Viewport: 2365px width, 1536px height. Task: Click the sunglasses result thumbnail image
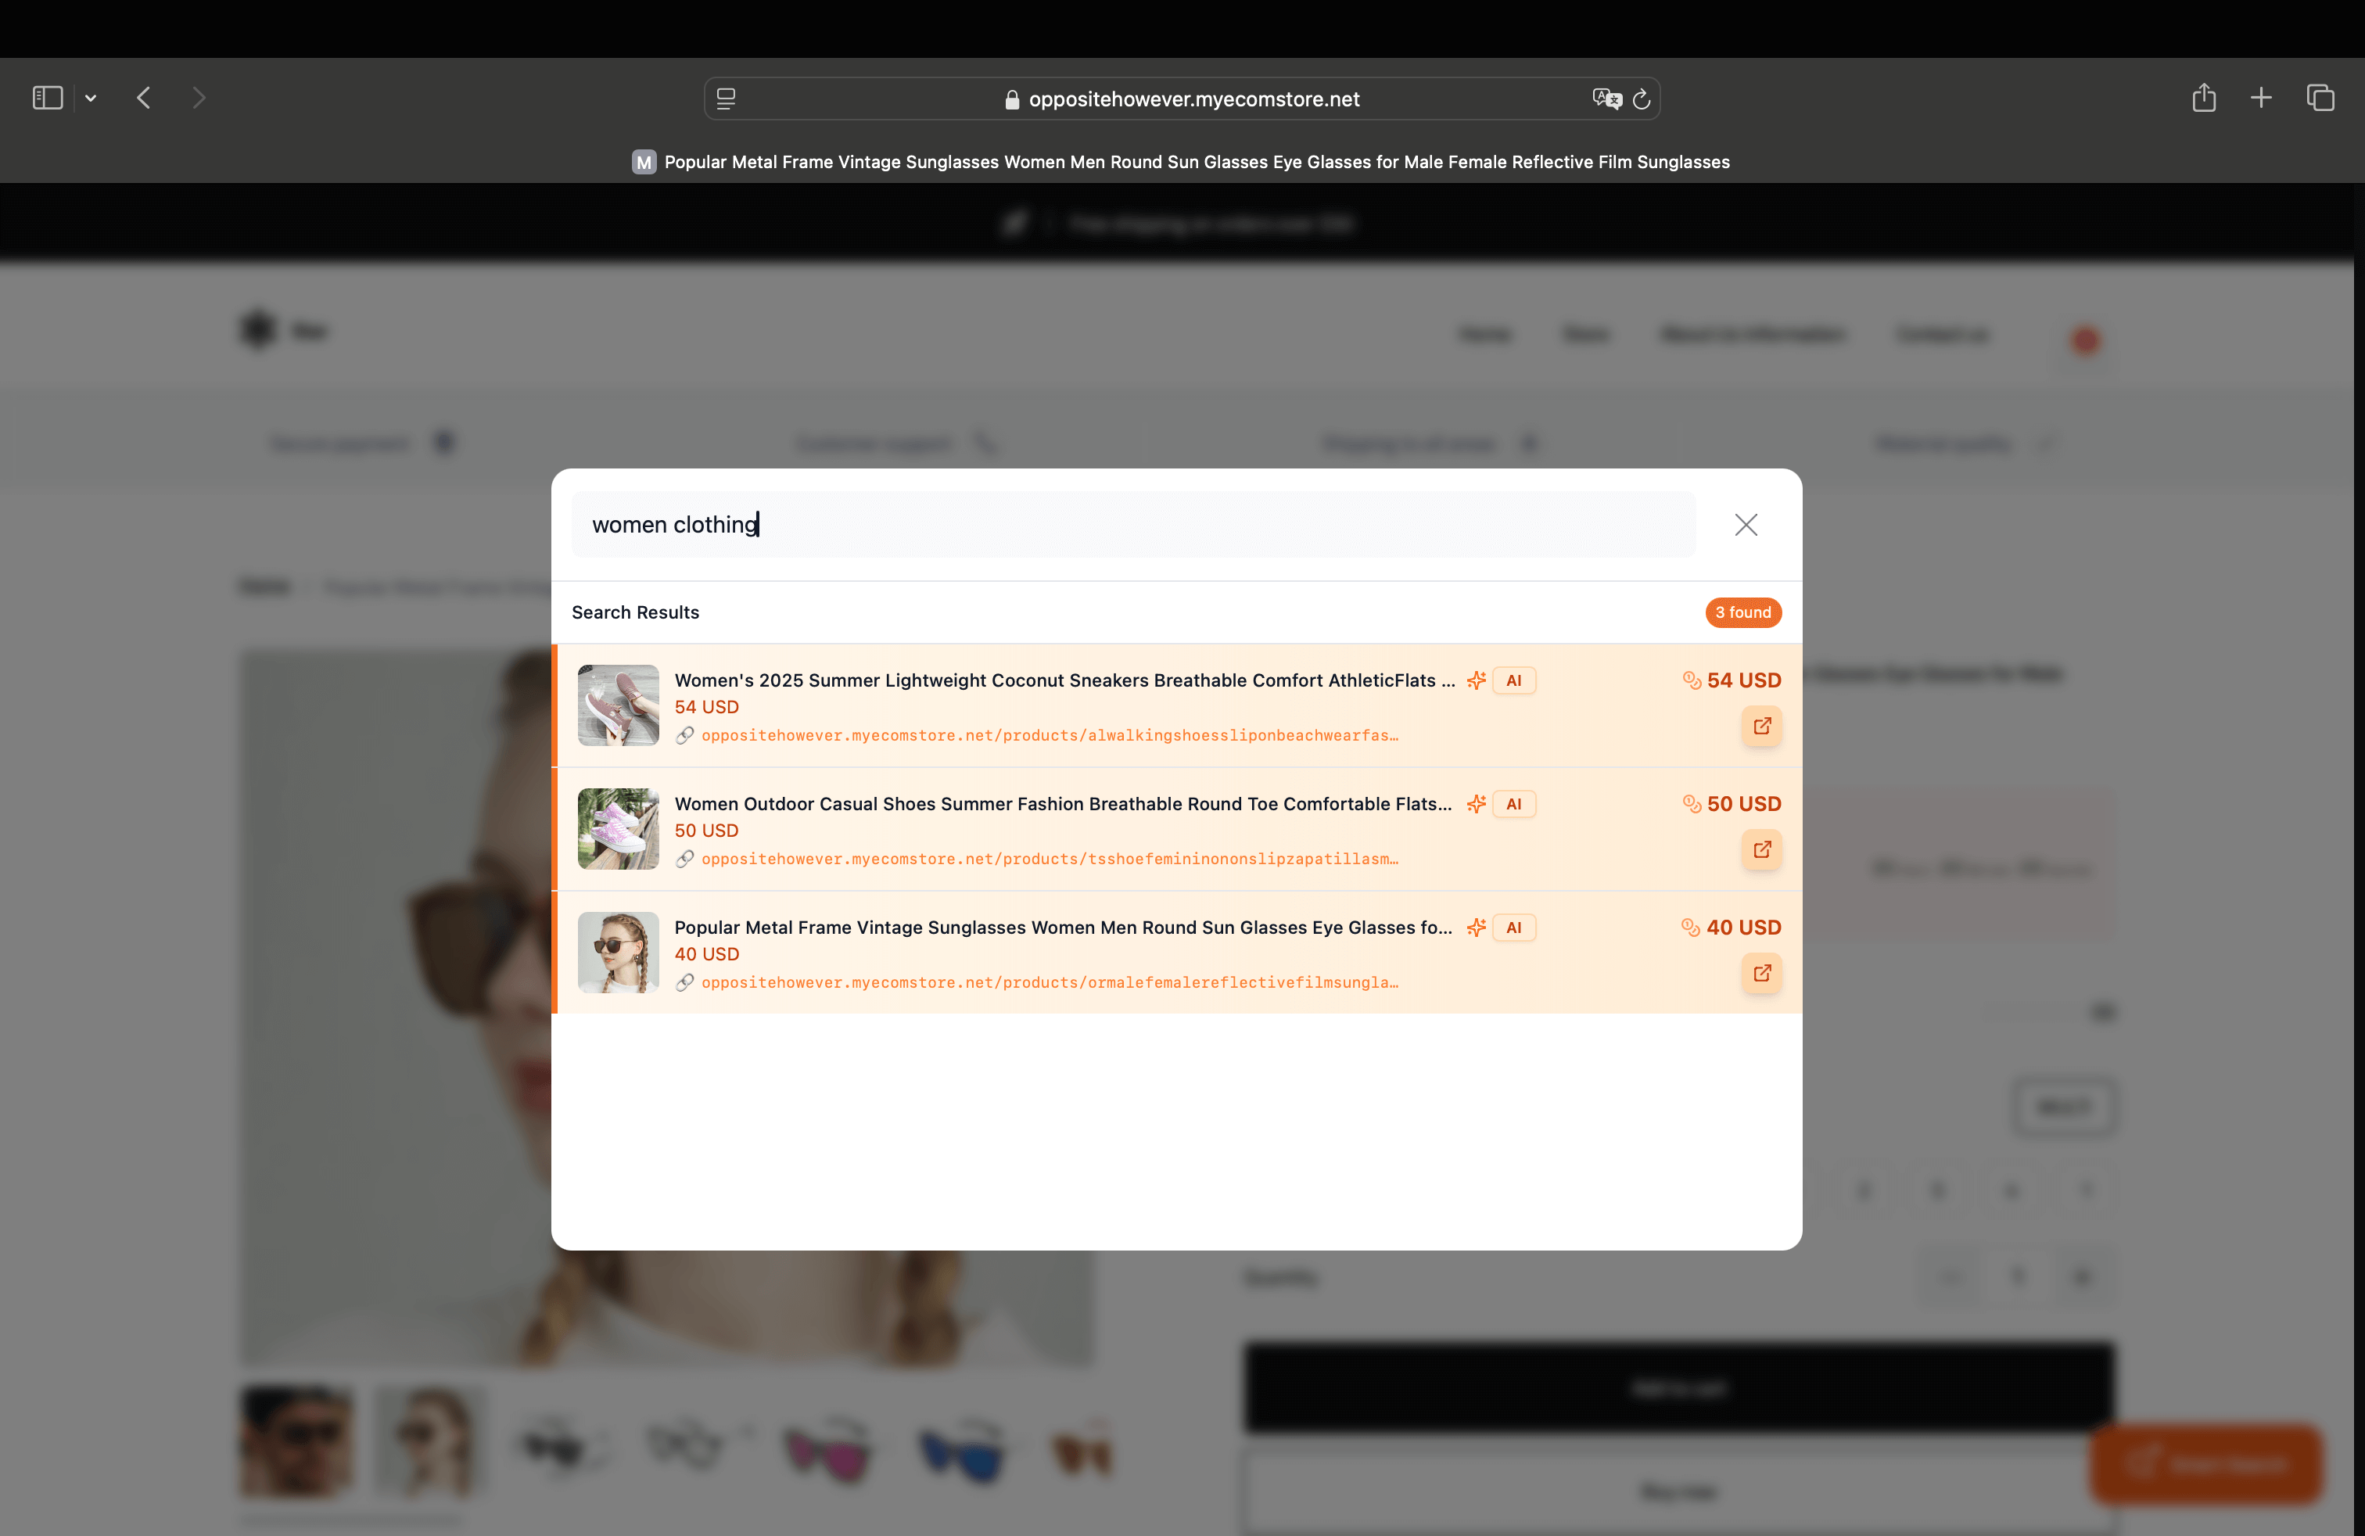[618, 952]
